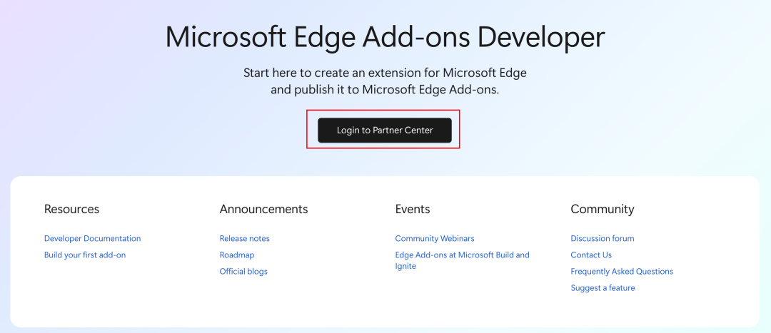Image resolution: width=771 pixels, height=333 pixels.
Task: Visit the Official blogs link
Action: (x=243, y=272)
